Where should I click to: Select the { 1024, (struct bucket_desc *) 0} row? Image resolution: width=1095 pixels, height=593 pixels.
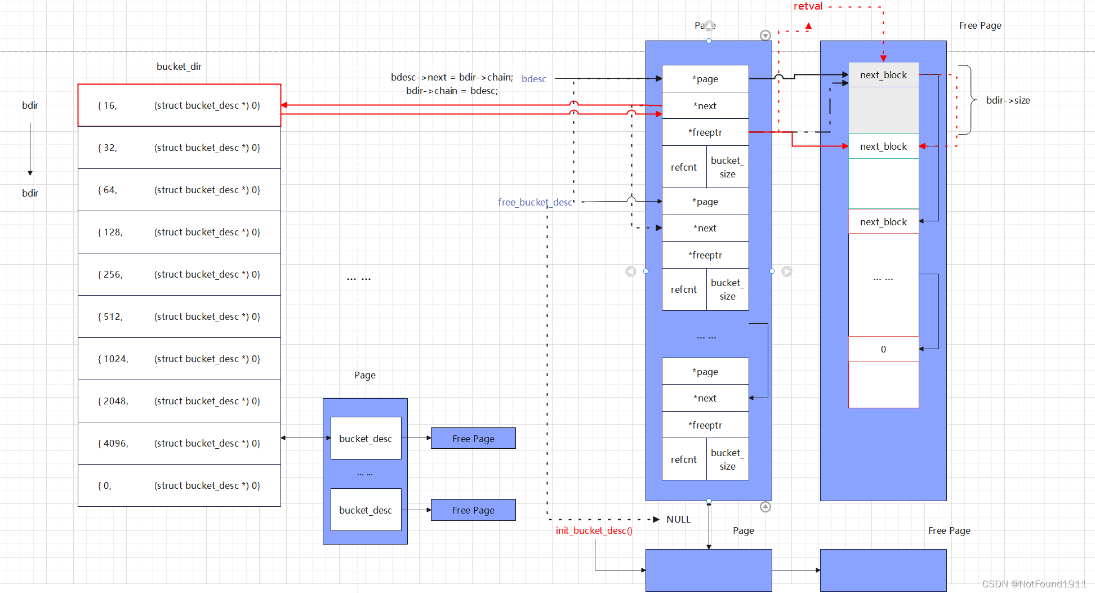click(179, 359)
